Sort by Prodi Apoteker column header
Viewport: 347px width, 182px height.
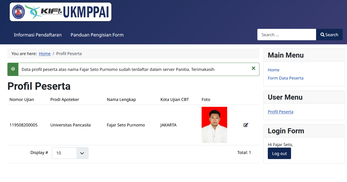[x=65, y=99]
